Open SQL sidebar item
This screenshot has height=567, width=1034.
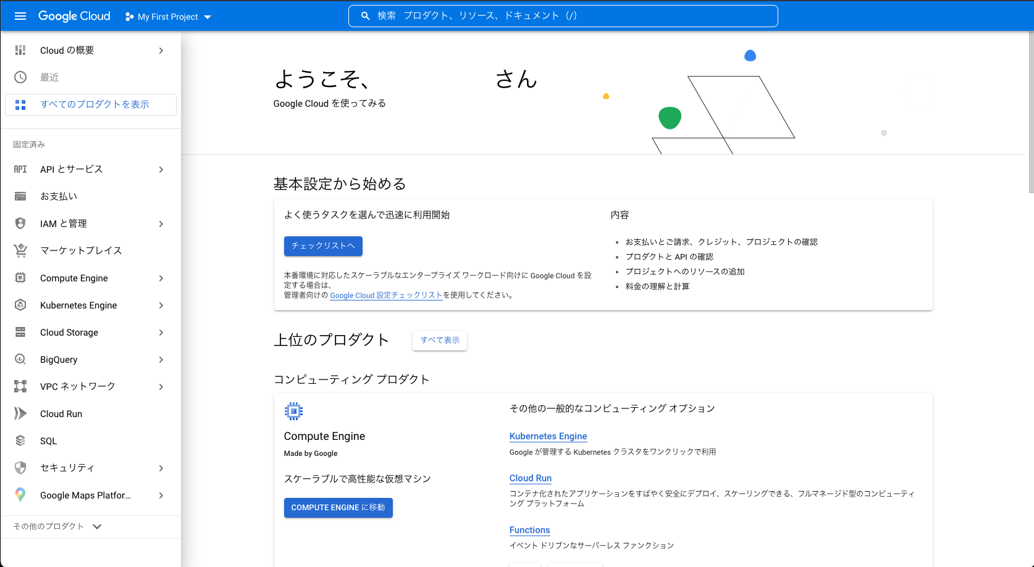(x=90, y=441)
